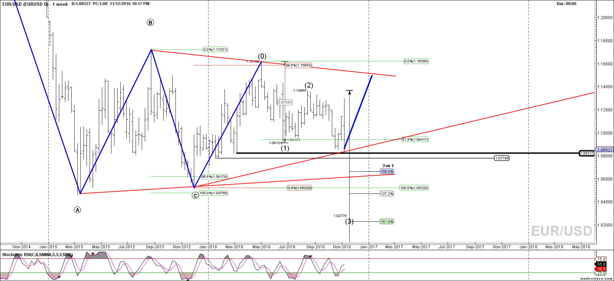Select the '88.6%(1.06179)' retracement label
The width and height of the screenshot is (614, 281).
(214, 177)
